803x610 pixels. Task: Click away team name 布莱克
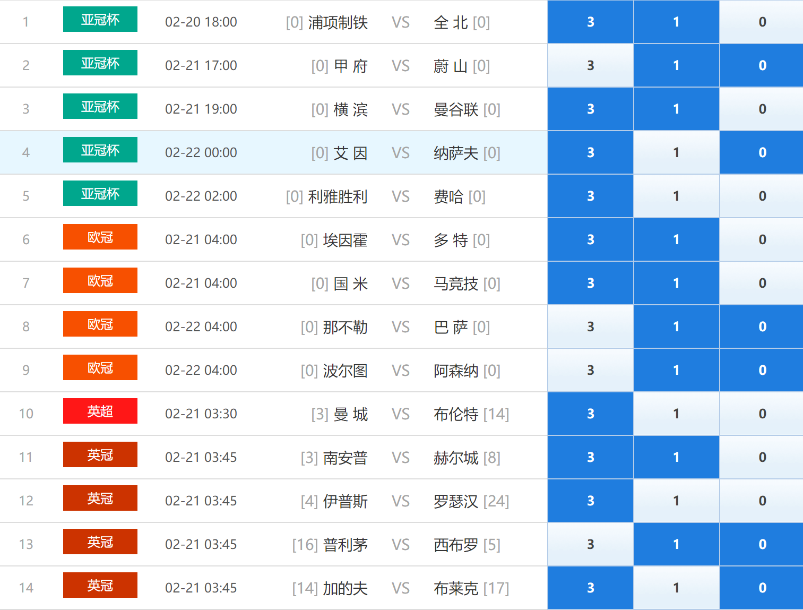[456, 588]
